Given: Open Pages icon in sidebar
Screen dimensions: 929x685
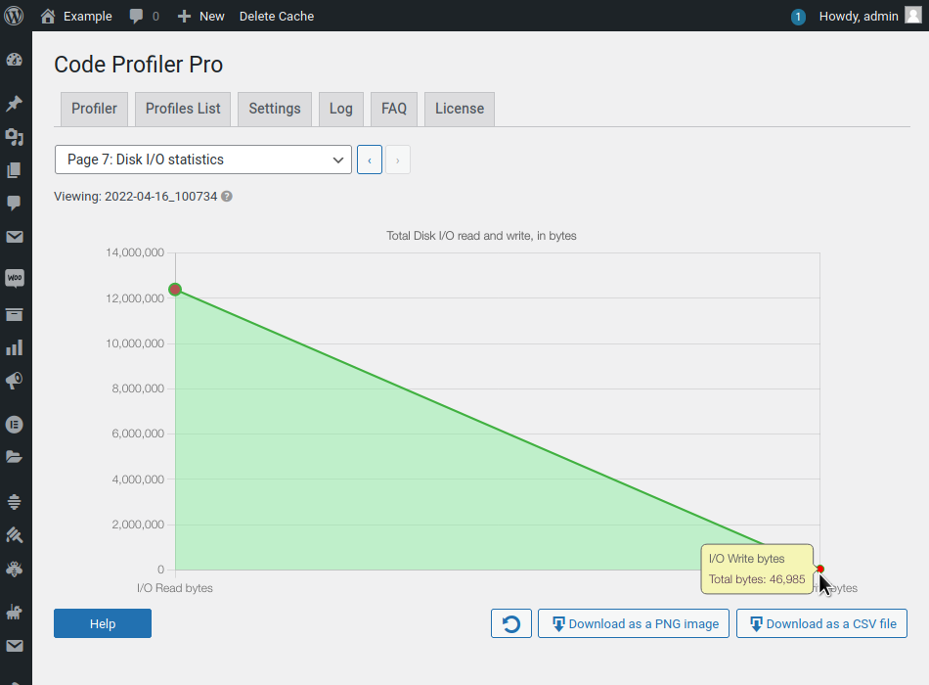Looking at the screenshot, I should click(15, 170).
